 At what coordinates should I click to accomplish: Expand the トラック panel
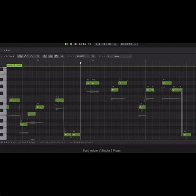(x=2, y=50)
